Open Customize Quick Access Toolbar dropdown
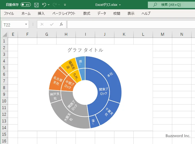The height and width of the screenshot is (144, 195). click(65, 5)
